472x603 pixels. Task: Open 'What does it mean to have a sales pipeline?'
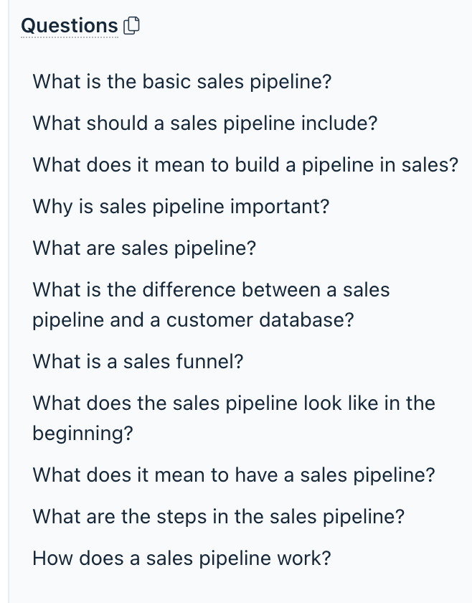233,475
